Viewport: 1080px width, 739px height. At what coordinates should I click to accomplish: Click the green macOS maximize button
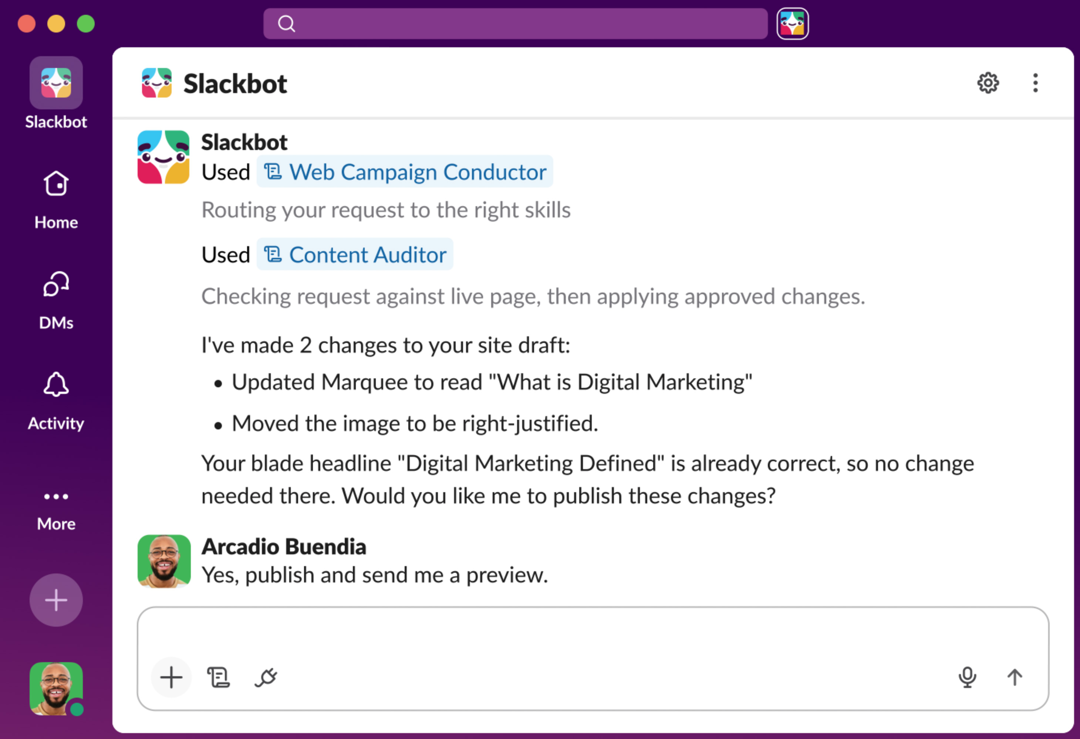coord(85,24)
